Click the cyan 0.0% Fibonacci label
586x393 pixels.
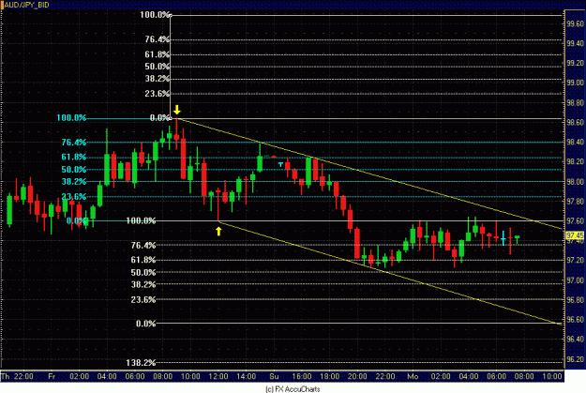tap(76, 220)
